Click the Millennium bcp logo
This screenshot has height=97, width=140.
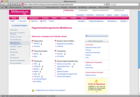click(x=20, y=12)
